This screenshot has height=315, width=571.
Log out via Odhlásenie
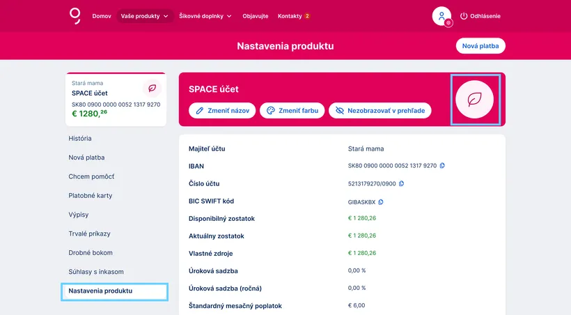[480, 16]
